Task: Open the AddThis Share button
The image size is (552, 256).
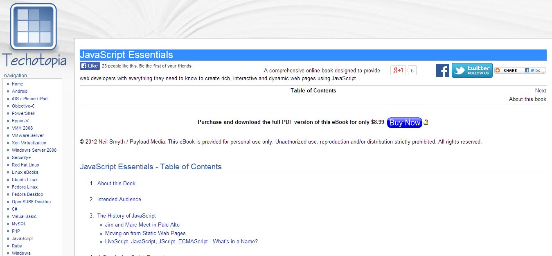Action: pyautogui.click(x=520, y=70)
